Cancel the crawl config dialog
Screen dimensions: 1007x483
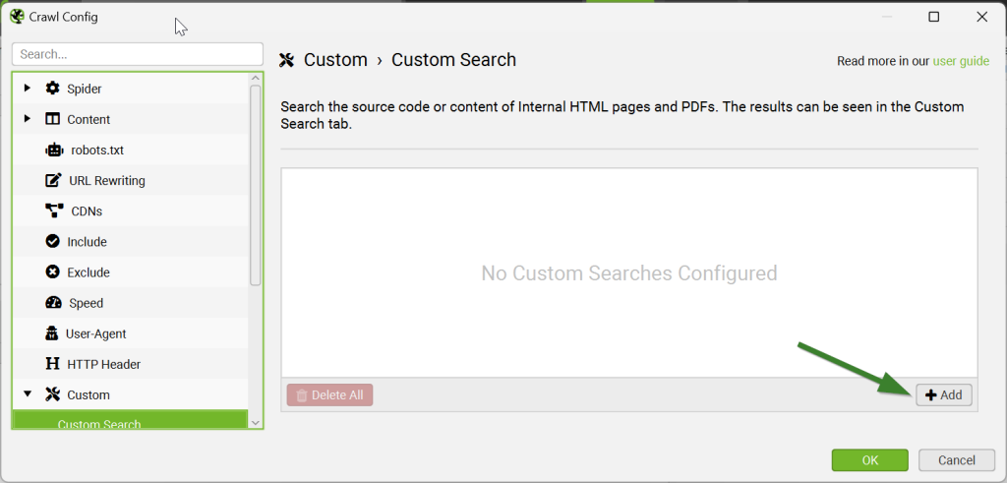956,460
